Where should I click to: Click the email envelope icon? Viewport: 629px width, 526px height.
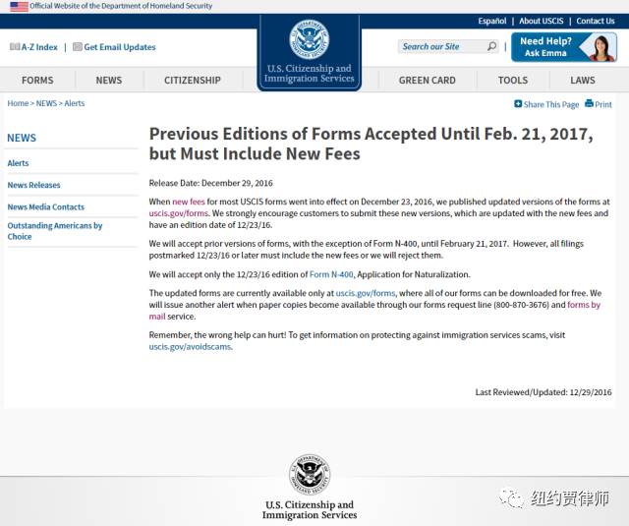click(x=78, y=47)
